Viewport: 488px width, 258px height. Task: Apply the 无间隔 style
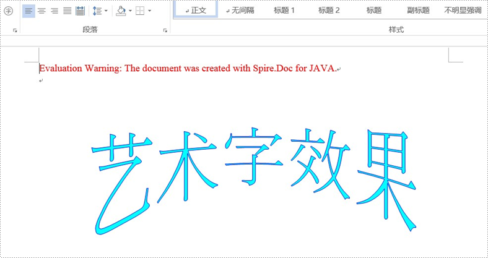tap(240, 11)
